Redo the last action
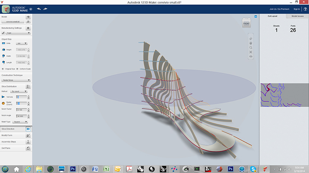This screenshot has width=309, height=173. pos(45,9)
